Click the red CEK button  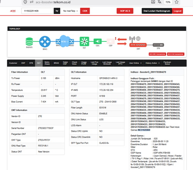point(85,11)
